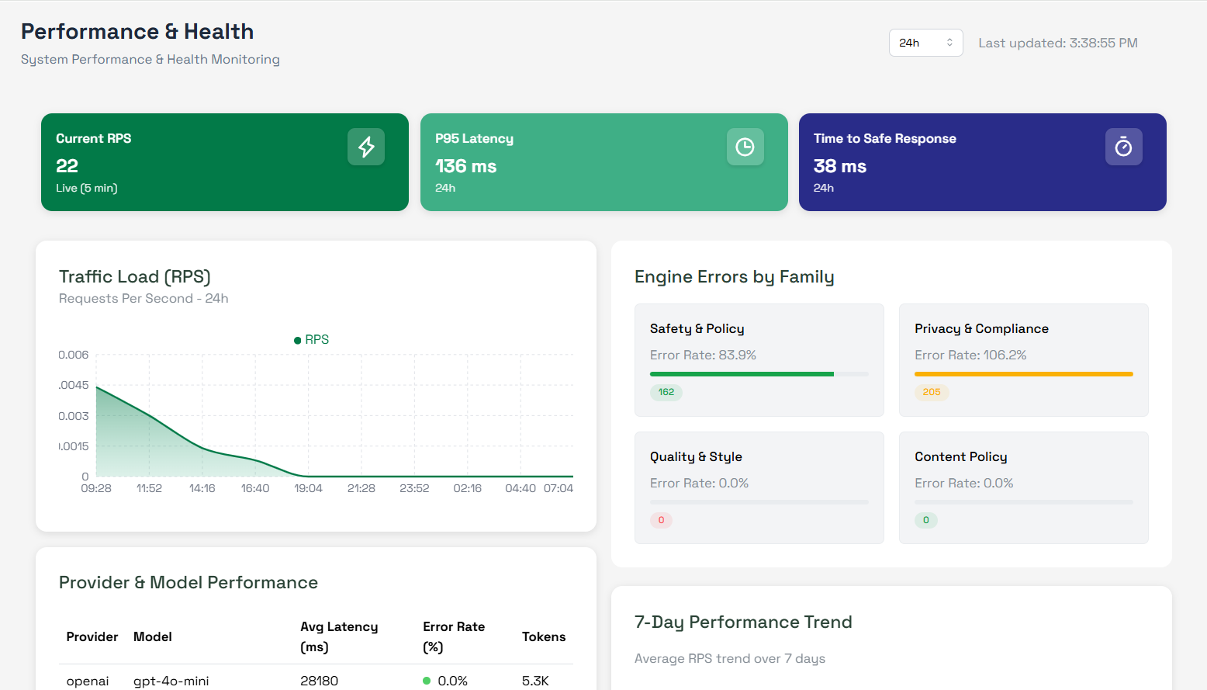This screenshot has height=690, width=1207.
Task: Click the lightning bolt icon on Current RPS
Action: (x=366, y=147)
